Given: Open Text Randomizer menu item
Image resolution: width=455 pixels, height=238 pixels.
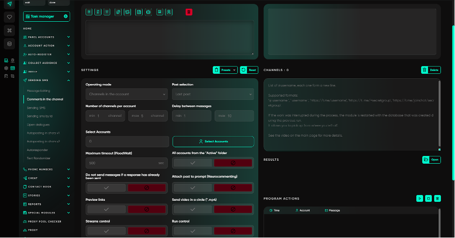Looking at the screenshot, I should click(38, 158).
